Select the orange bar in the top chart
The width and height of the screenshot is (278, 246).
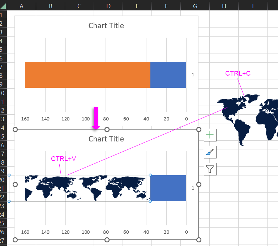pyautogui.click(x=87, y=75)
